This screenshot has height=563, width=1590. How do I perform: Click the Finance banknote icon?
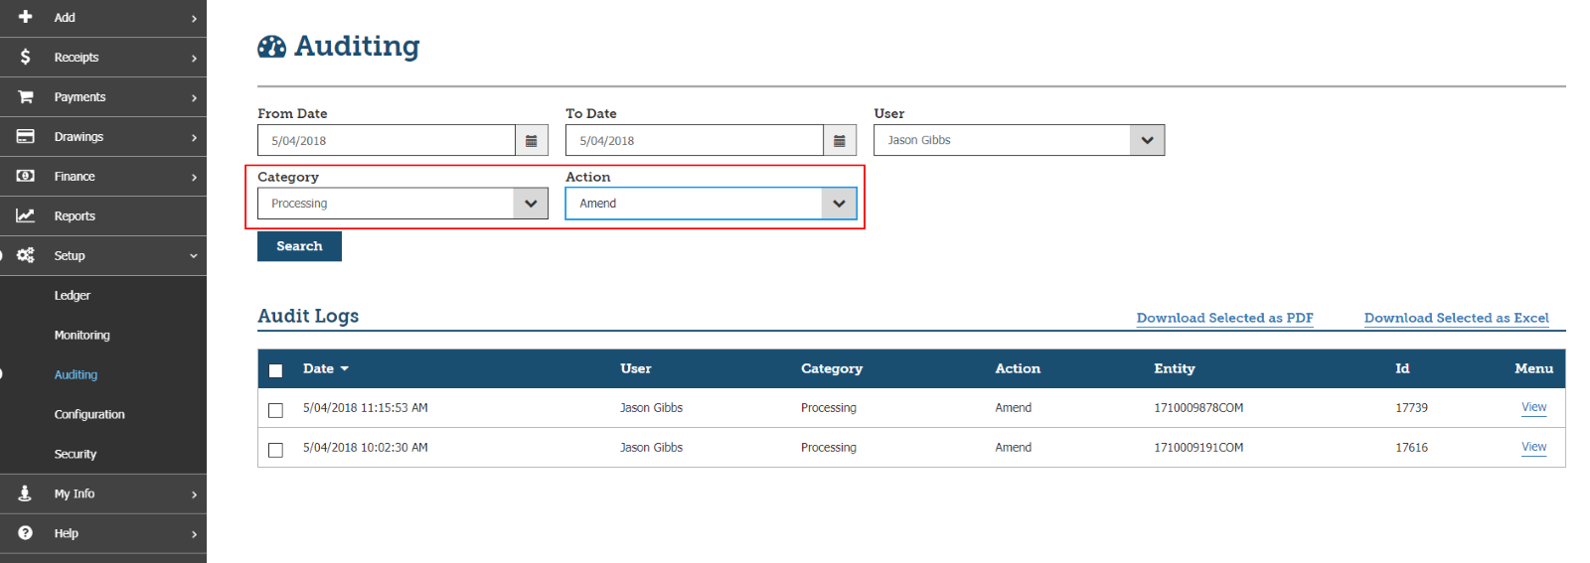point(26,176)
